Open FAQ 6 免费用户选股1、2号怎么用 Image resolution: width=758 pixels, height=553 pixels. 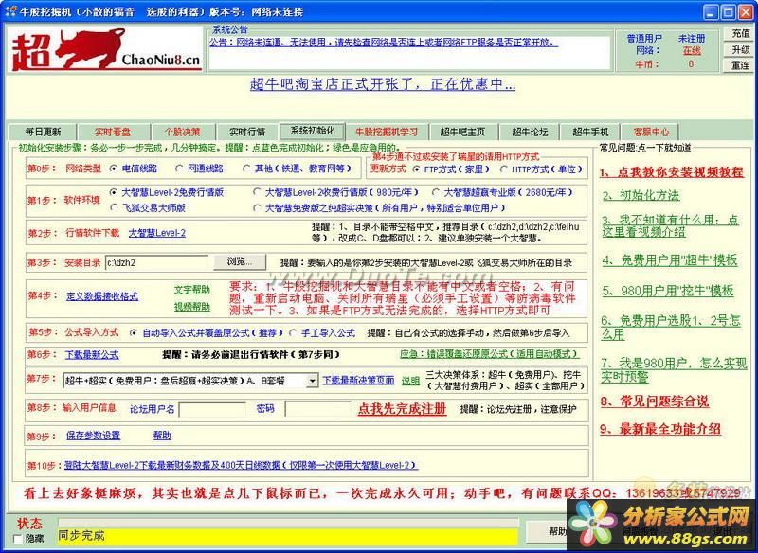pos(671,327)
